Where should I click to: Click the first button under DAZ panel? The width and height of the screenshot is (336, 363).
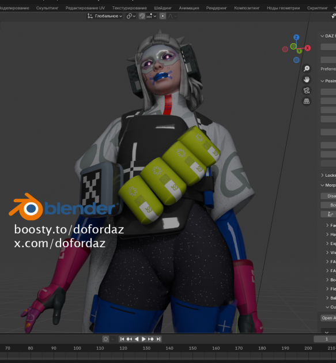[329, 47]
